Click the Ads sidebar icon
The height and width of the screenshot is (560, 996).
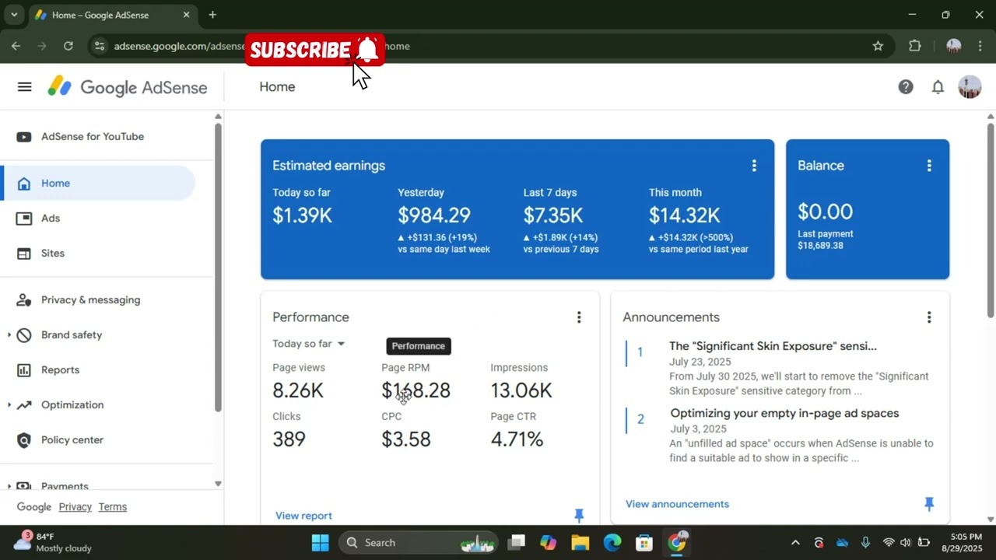click(x=24, y=219)
